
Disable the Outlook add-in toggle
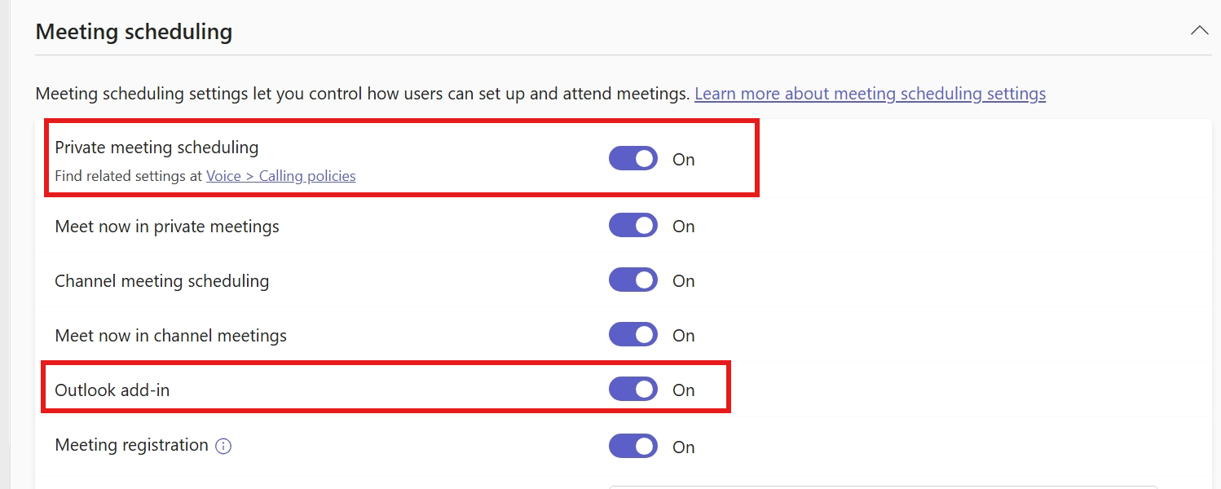click(x=633, y=390)
